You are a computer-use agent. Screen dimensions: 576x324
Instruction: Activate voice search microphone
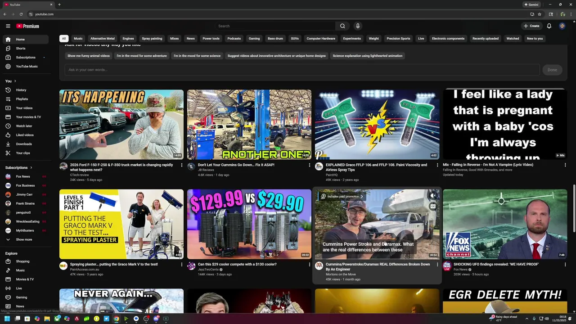tap(358, 26)
